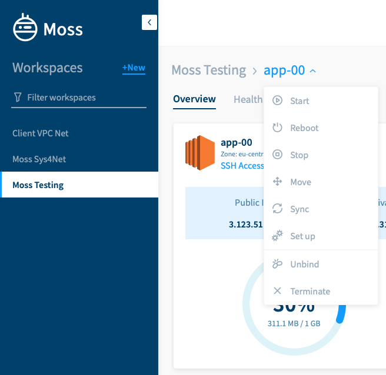This screenshot has width=386, height=375.
Task: Click the Start play icon
Action: (x=278, y=101)
